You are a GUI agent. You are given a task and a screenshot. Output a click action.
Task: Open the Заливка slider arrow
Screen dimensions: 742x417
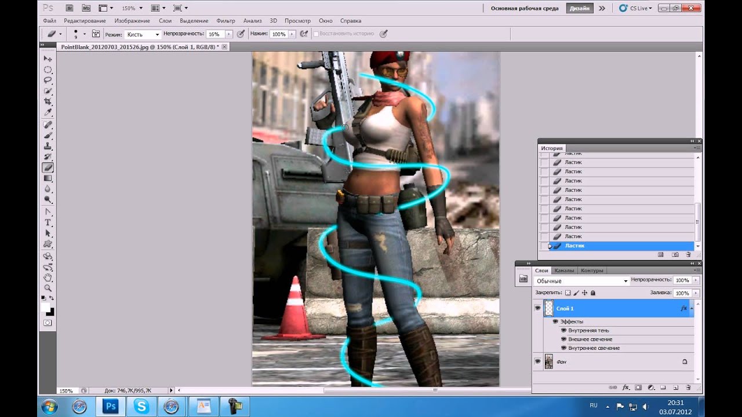click(696, 293)
